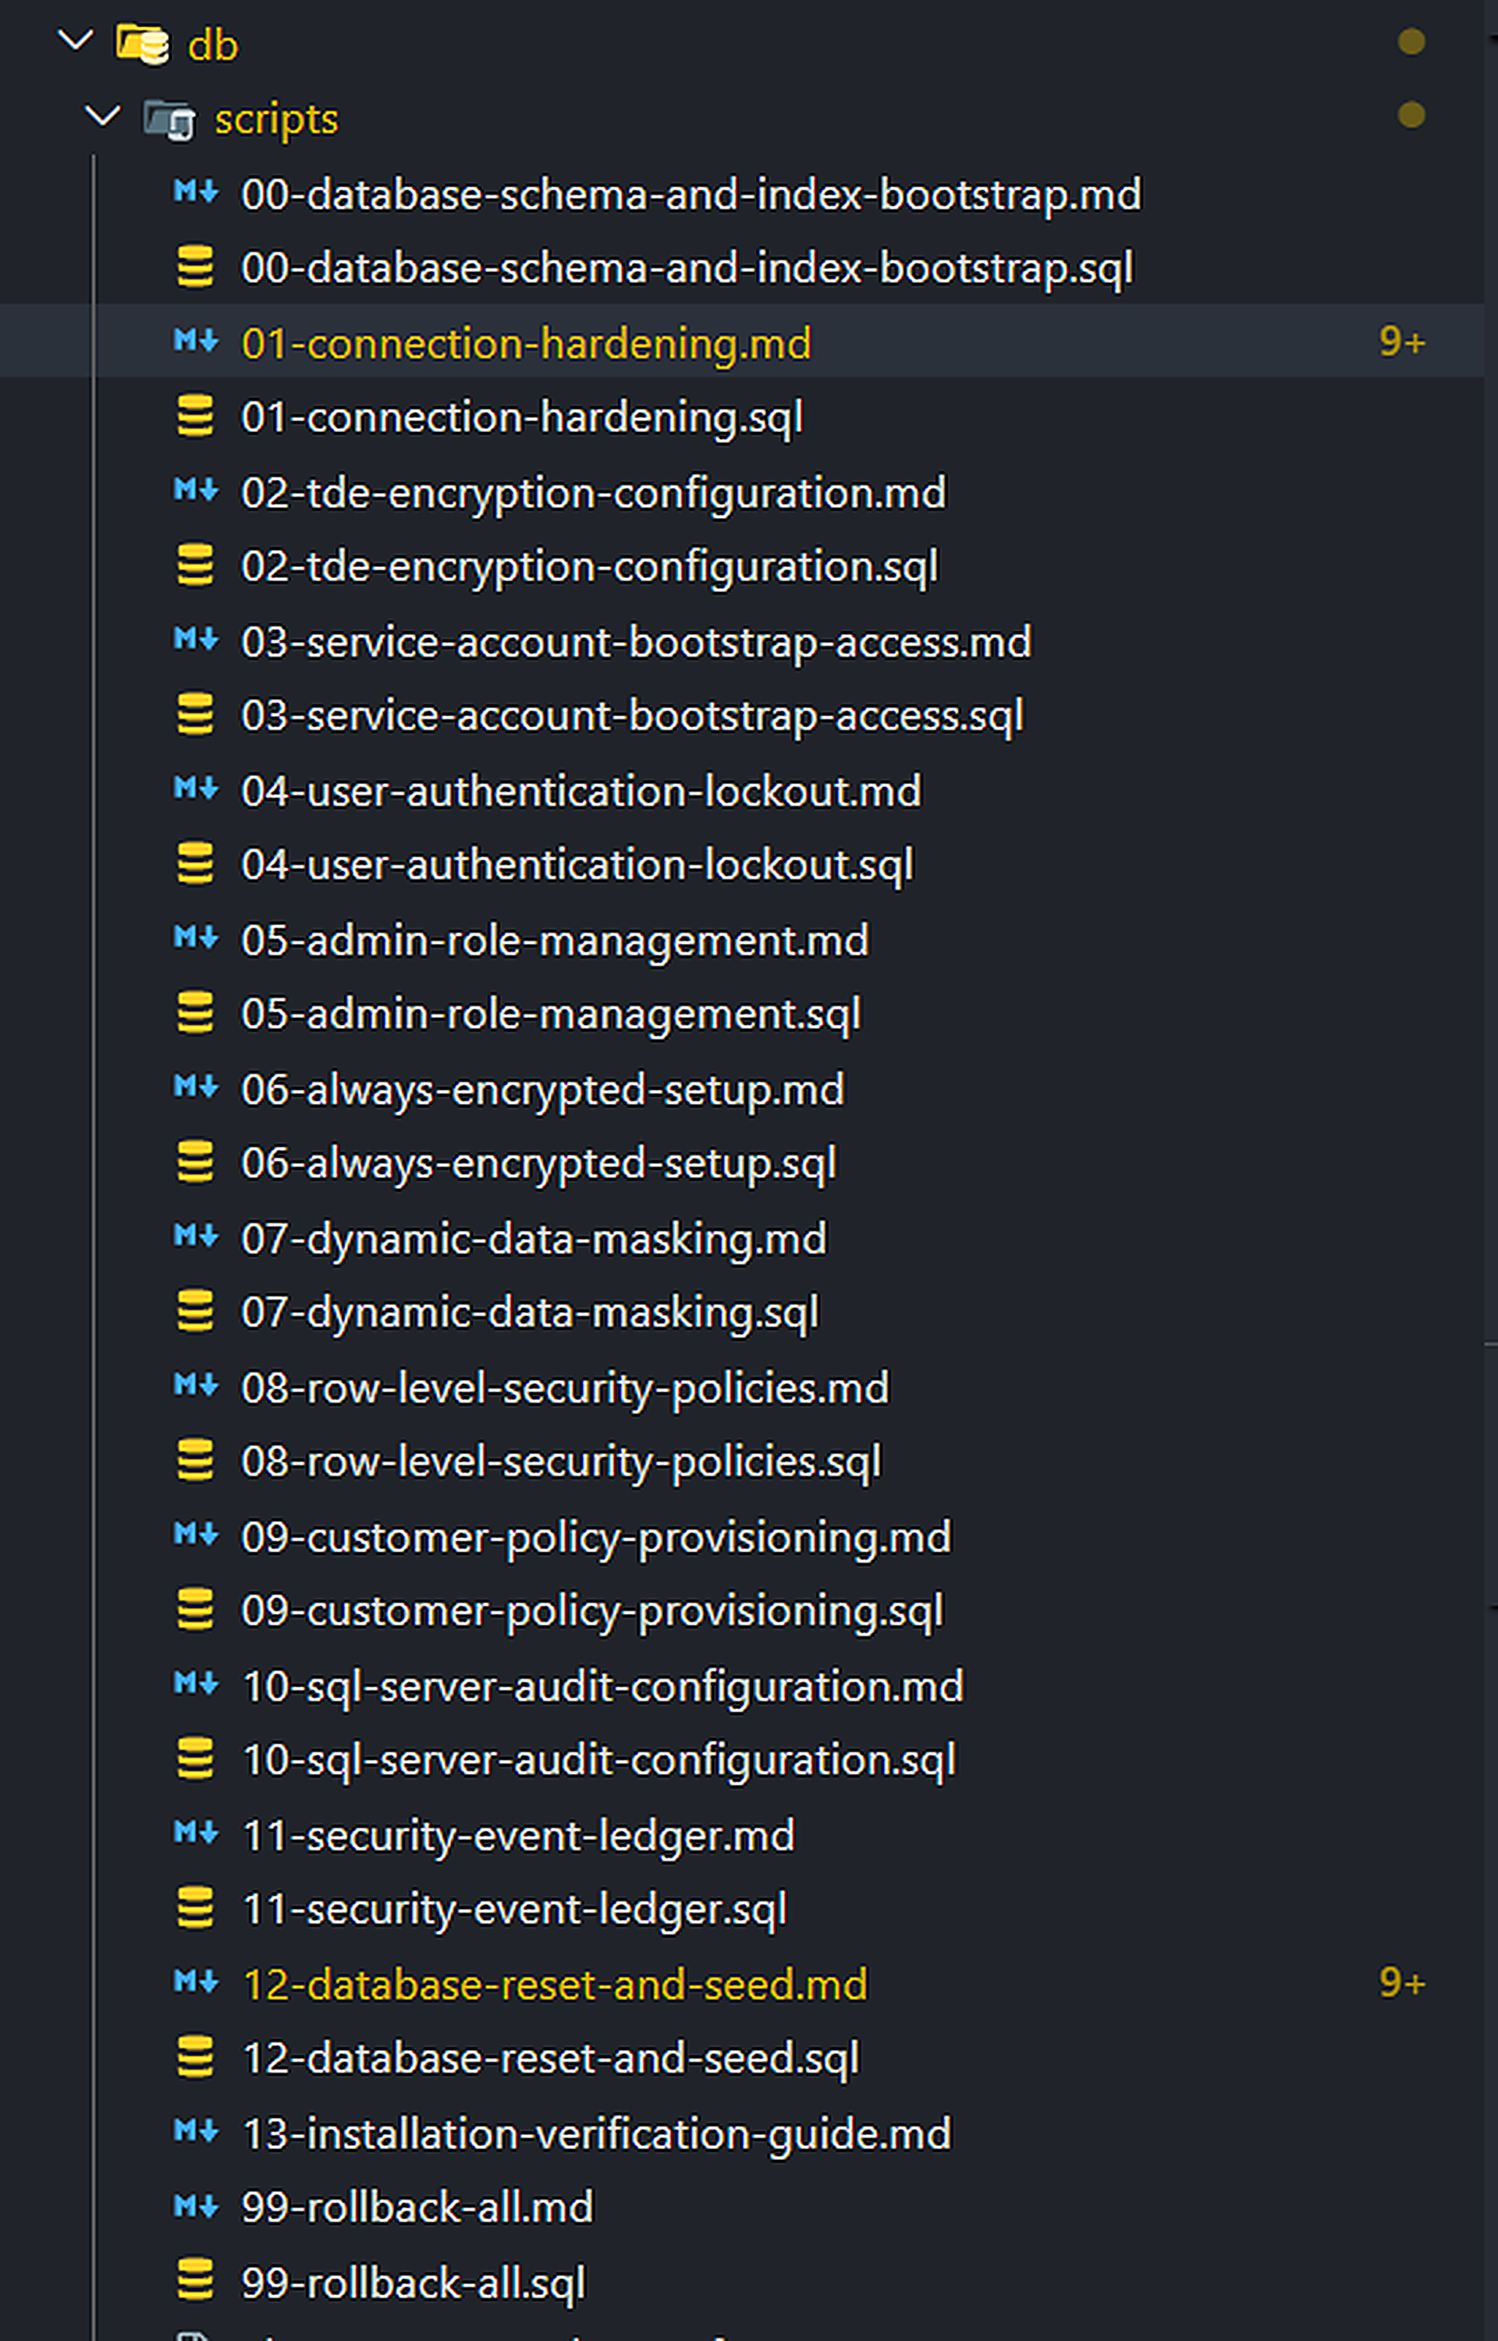Click 9+ problems badge on 01-connection-hardening.md
Screen dimensions: 1498x2341
point(1402,342)
